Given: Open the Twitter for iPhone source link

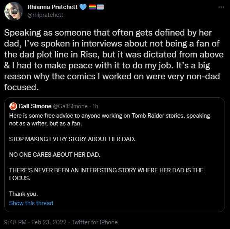Looking at the screenshot, I should point(95,222).
